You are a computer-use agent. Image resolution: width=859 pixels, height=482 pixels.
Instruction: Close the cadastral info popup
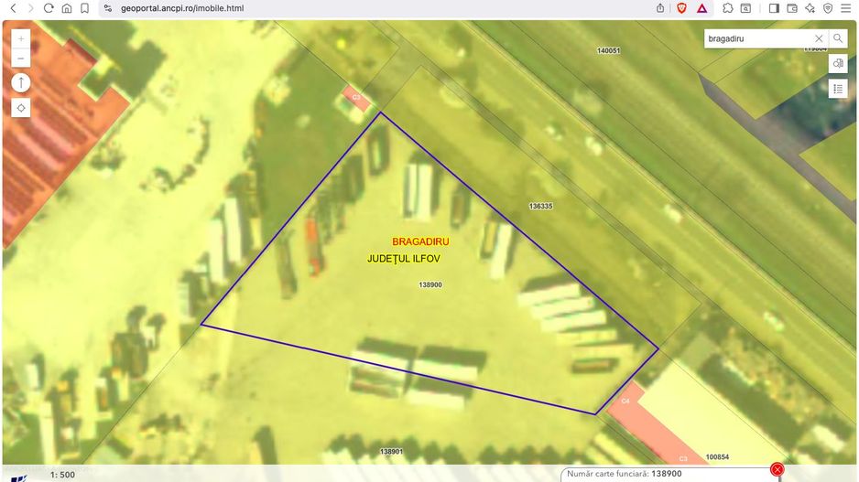(777, 469)
